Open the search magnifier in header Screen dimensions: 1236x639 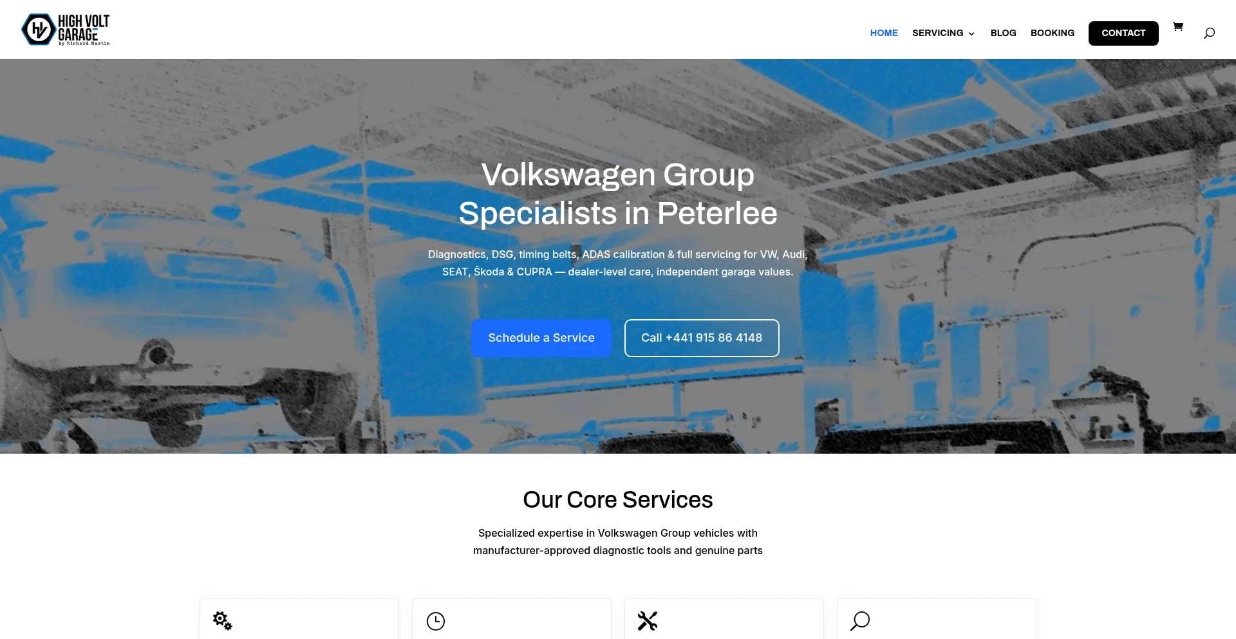[1209, 33]
